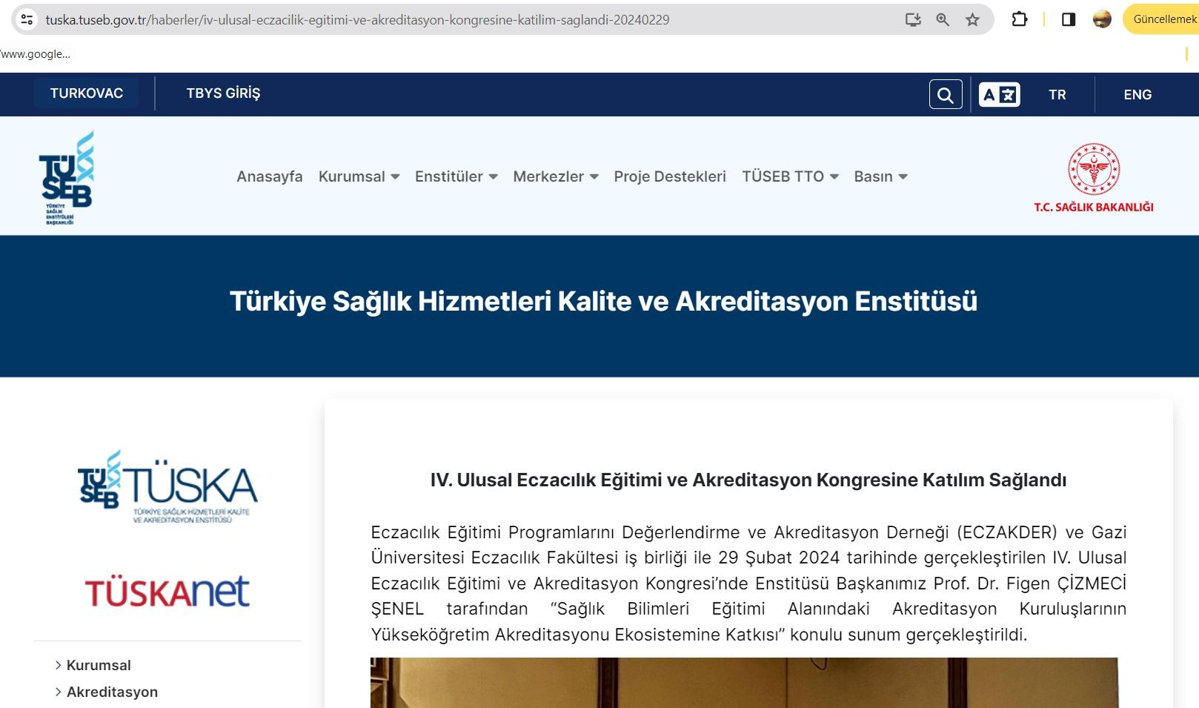
Task: Switch site language to TR
Action: click(1057, 94)
